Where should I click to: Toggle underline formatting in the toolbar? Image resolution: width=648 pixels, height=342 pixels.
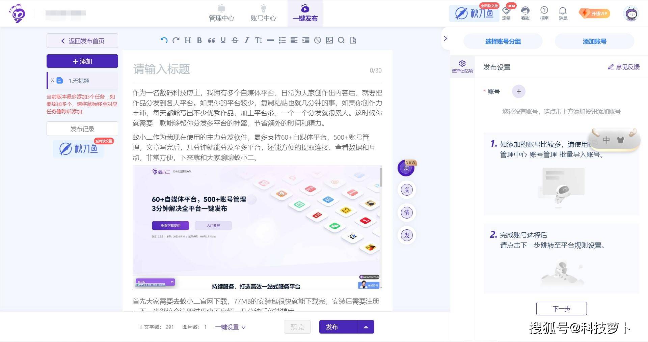click(223, 40)
